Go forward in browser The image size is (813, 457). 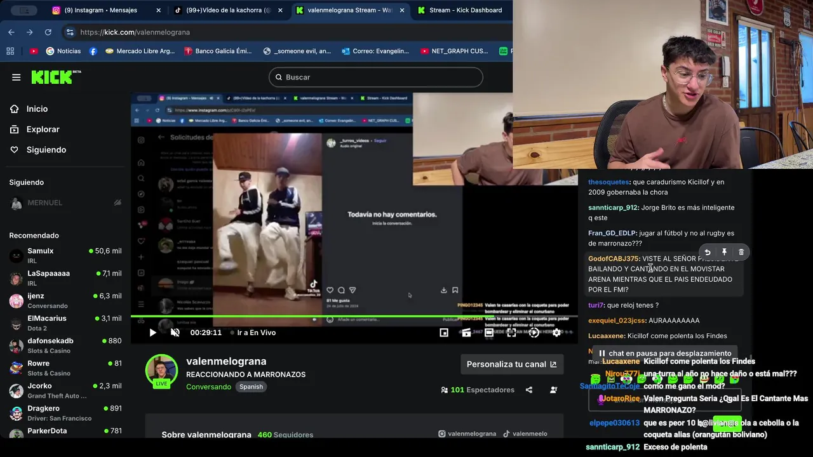pos(30,32)
